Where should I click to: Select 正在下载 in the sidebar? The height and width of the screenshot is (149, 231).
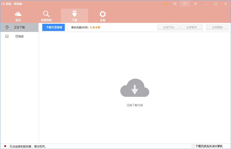pyautogui.click(x=20, y=27)
